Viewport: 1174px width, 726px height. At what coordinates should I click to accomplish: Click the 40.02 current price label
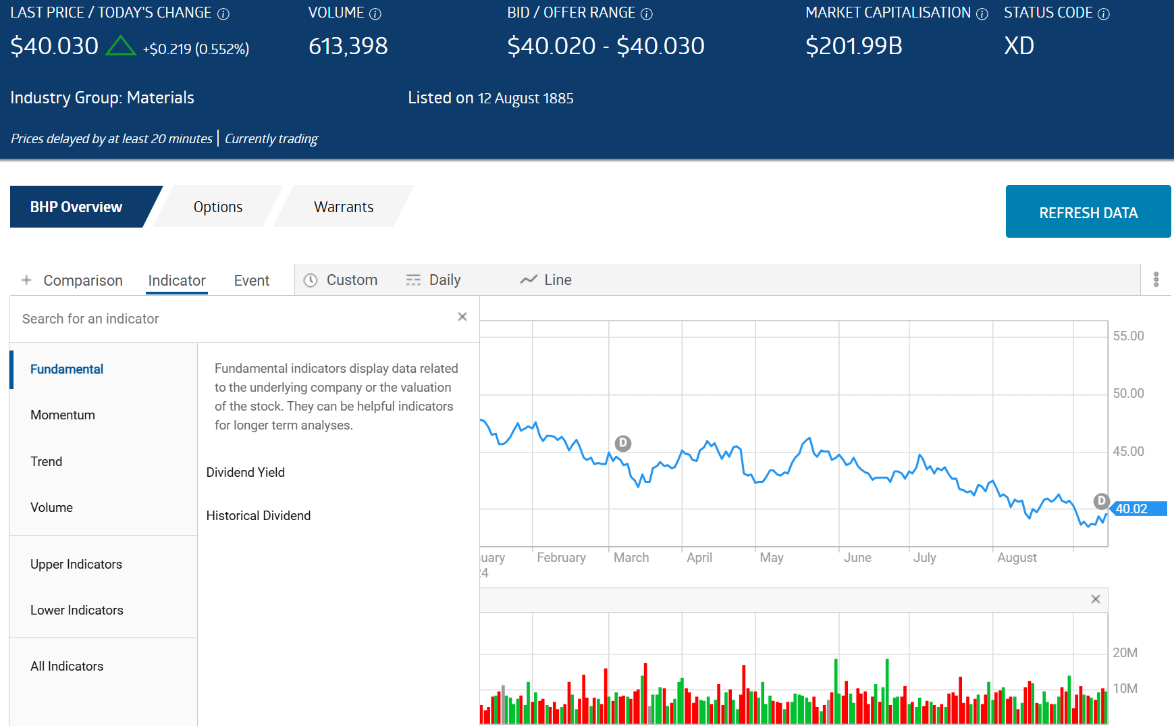[1138, 509]
